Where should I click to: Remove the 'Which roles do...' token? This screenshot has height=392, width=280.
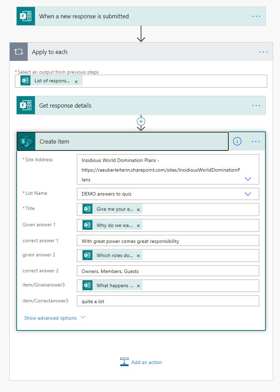tap(138, 256)
